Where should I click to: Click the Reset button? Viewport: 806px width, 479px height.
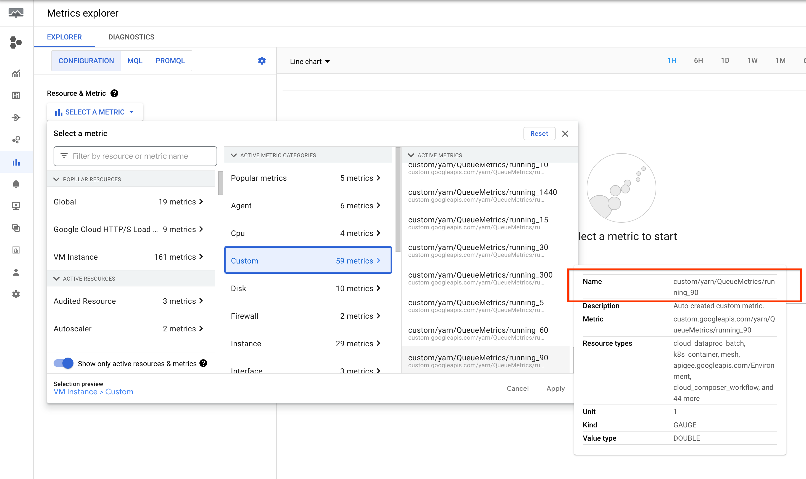point(539,134)
